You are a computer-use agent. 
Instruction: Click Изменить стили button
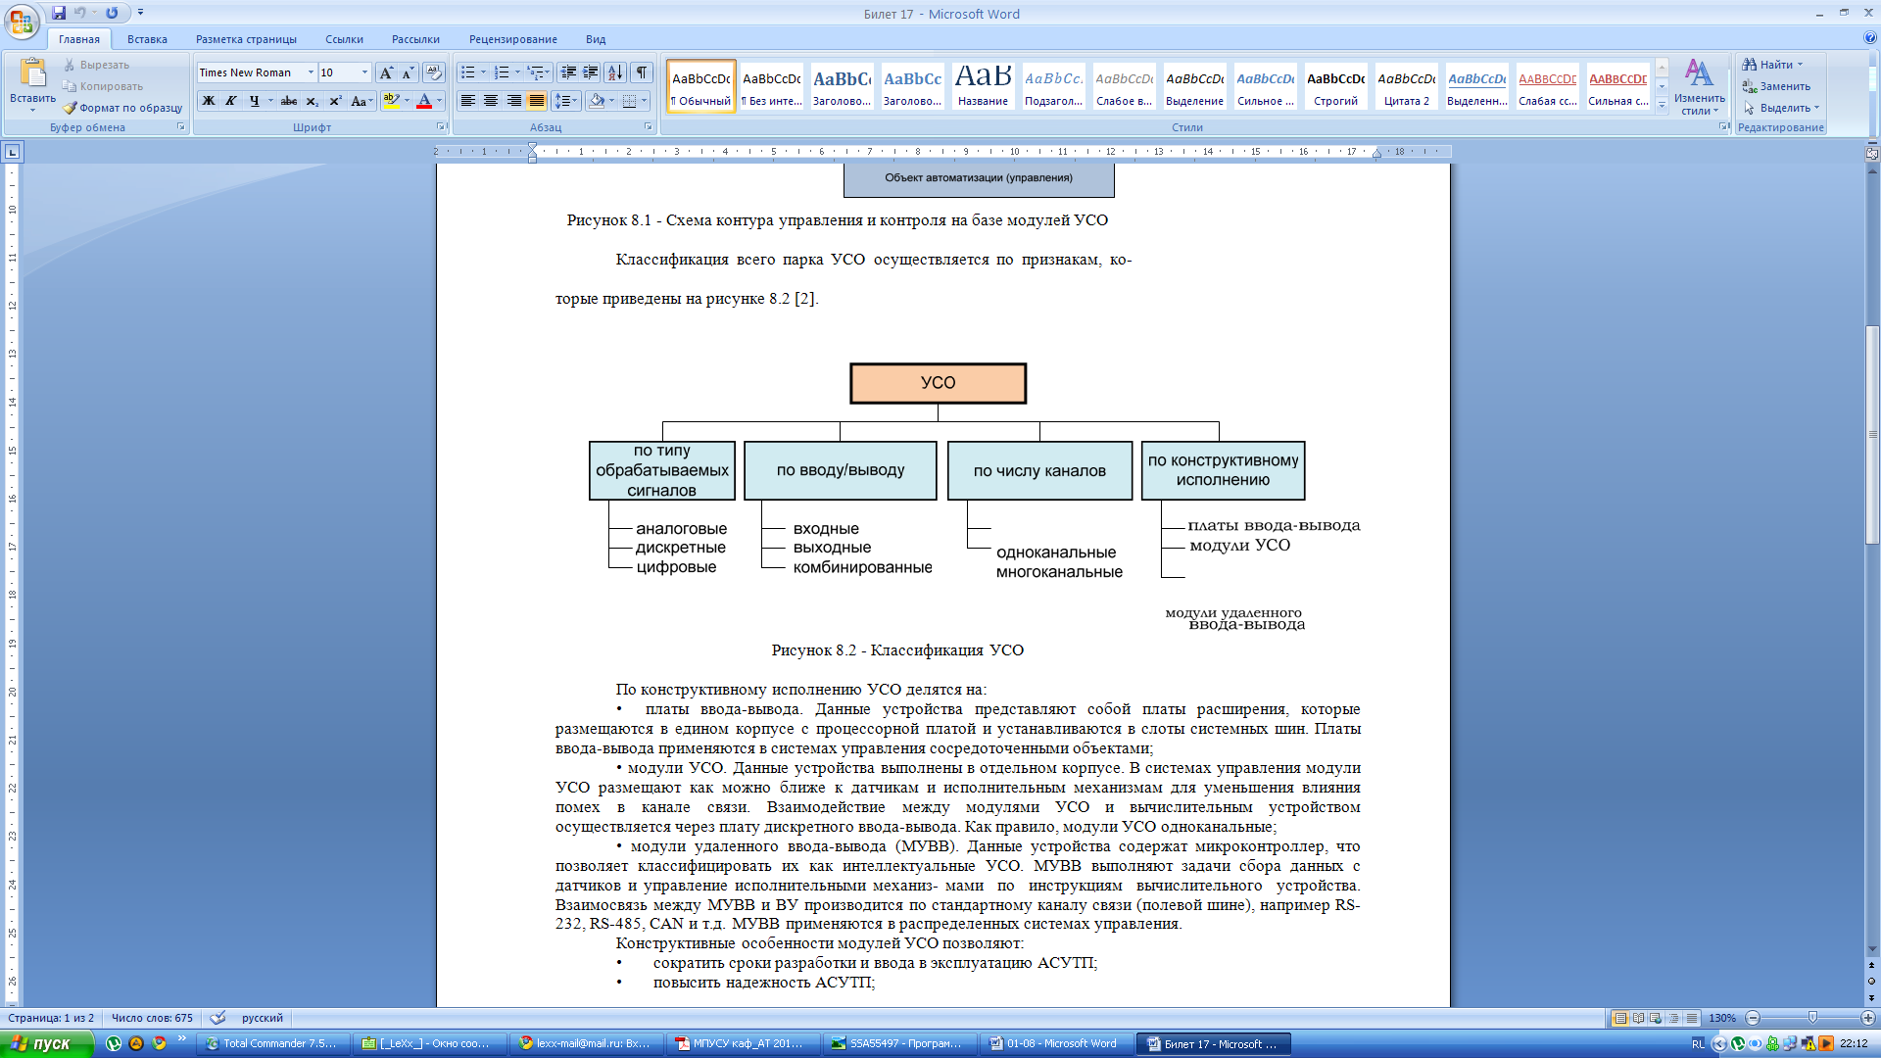coord(1699,86)
